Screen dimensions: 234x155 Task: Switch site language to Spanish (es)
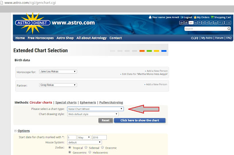click(196, 23)
